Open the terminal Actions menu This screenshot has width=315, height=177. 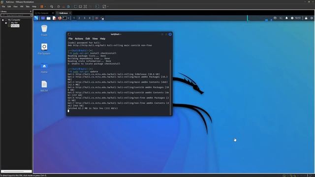[79, 38]
